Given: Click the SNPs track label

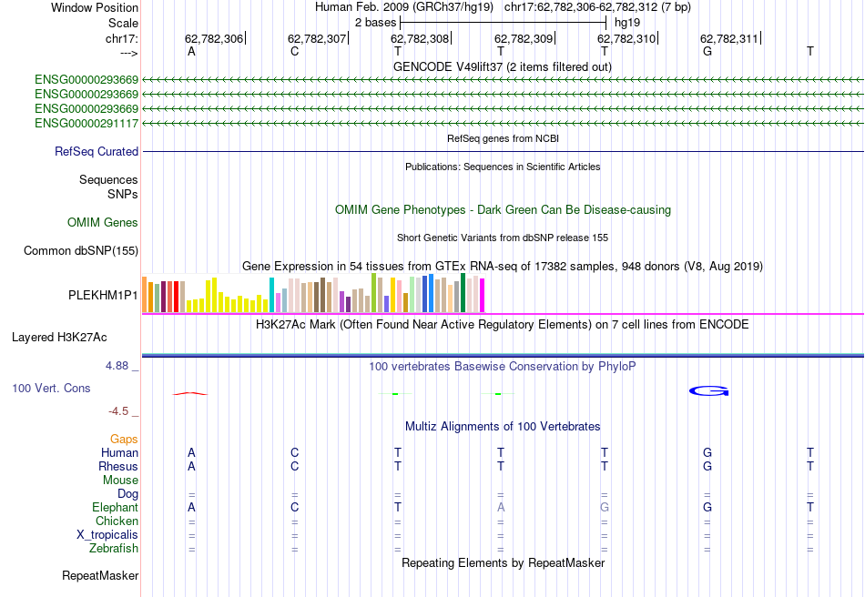Looking at the screenshot, I should tap(123, 194).
